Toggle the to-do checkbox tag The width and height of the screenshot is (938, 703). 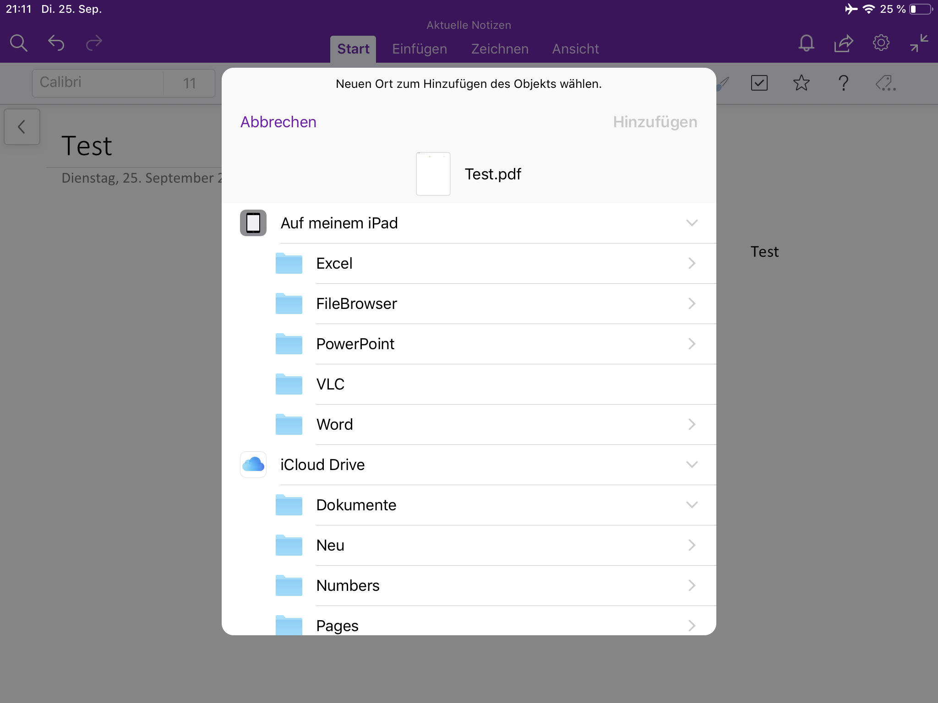tap(759, 83)
